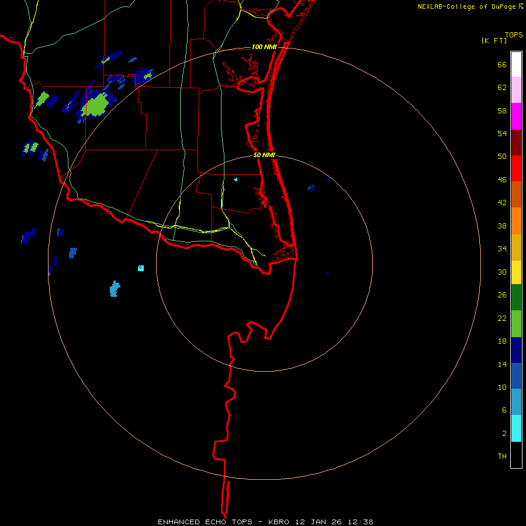Pick the bright orange legend swatch
526x526 pixels.
[516, 221]
